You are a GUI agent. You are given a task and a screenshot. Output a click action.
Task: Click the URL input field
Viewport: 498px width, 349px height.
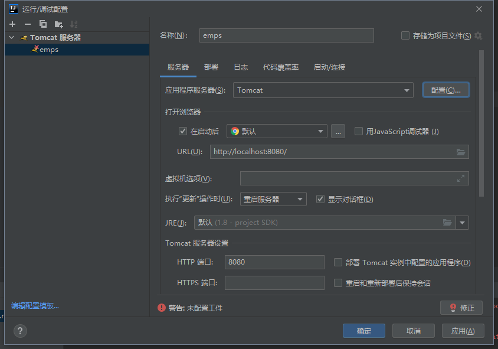pos(339,152)
